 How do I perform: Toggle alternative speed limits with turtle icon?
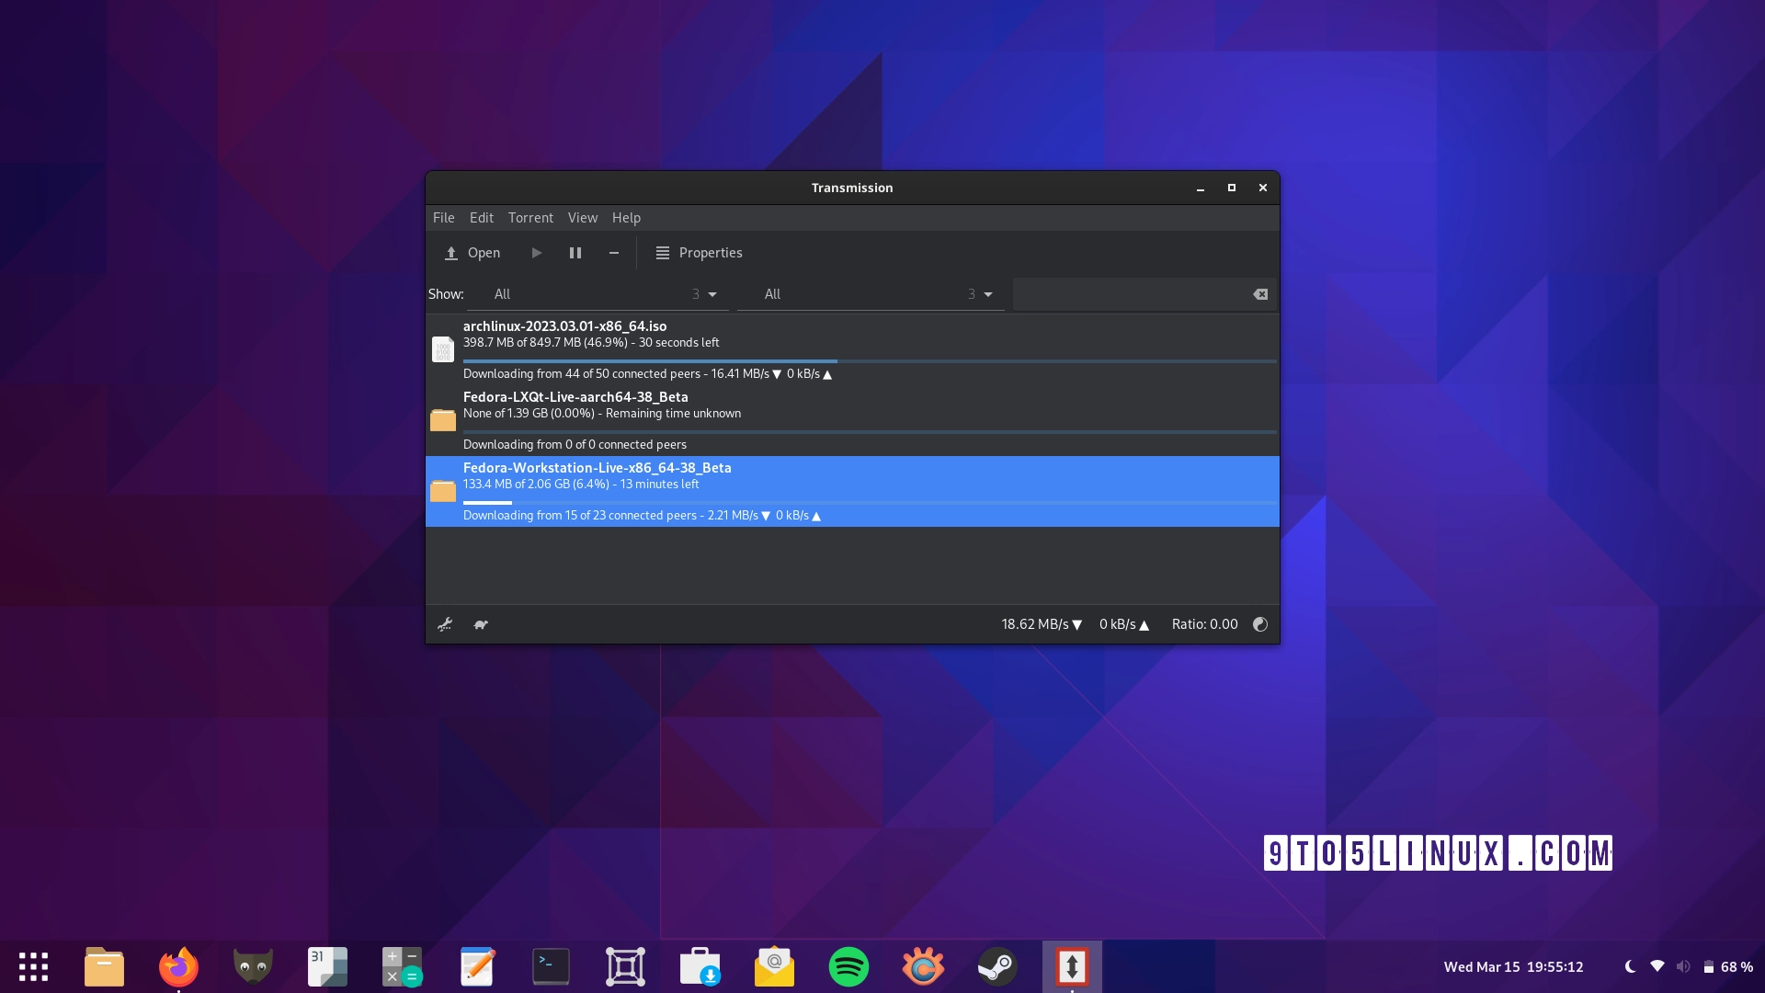480,624
